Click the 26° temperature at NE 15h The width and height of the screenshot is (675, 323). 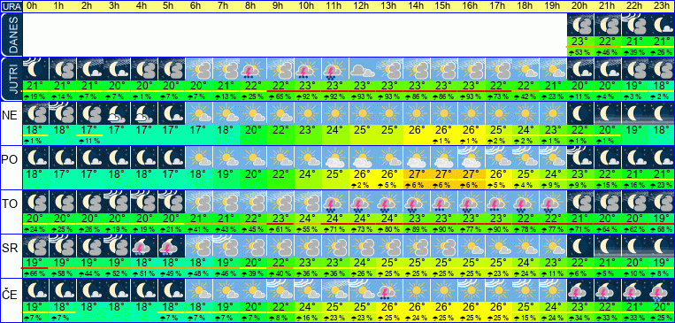click(444, 130)
